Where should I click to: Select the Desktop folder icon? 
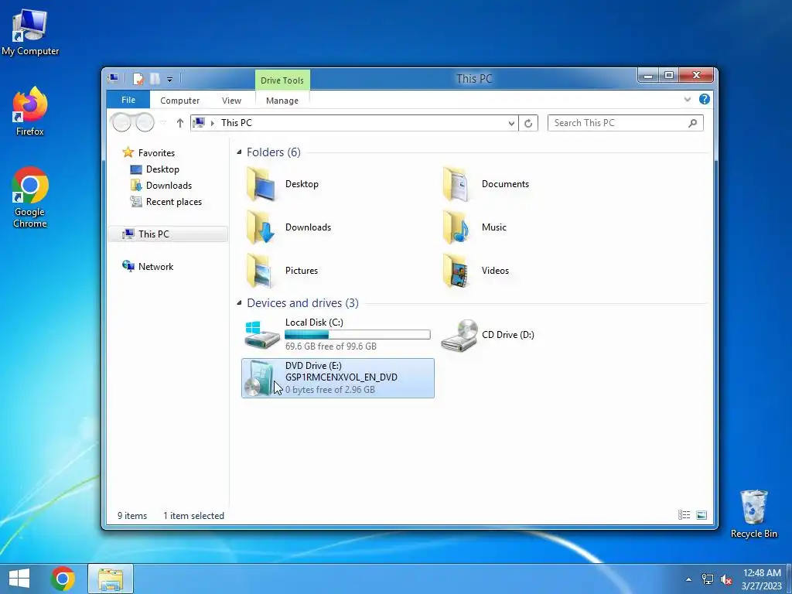tap(260, 184)
